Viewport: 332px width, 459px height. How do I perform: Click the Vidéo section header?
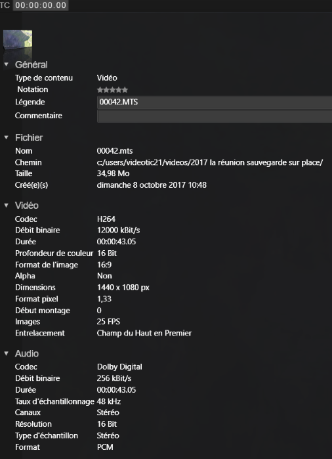click(27, 205)
